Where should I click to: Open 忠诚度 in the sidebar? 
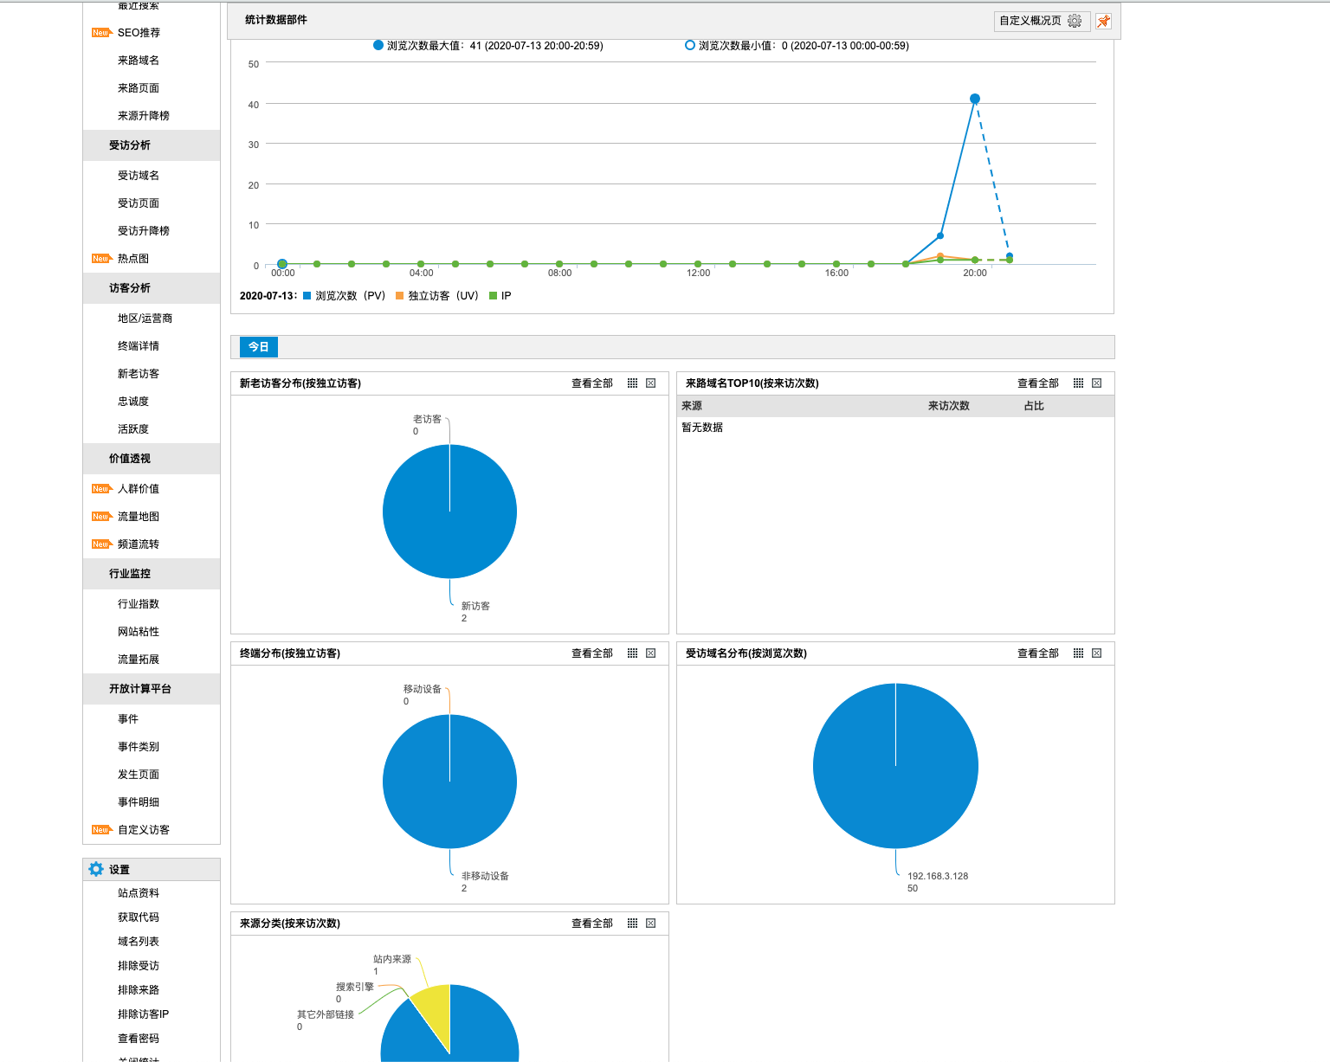pyautogui.click(x=133, y=402)
